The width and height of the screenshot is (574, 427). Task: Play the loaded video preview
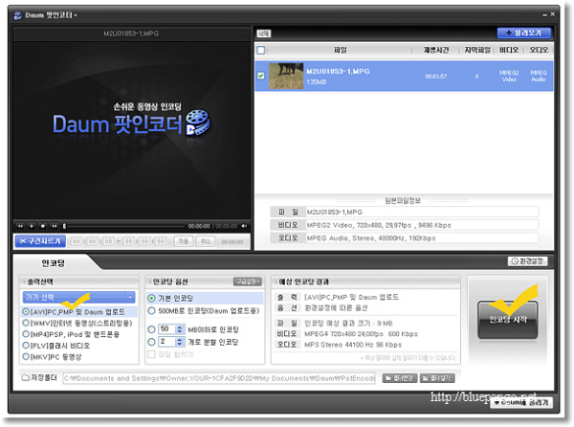32,226
